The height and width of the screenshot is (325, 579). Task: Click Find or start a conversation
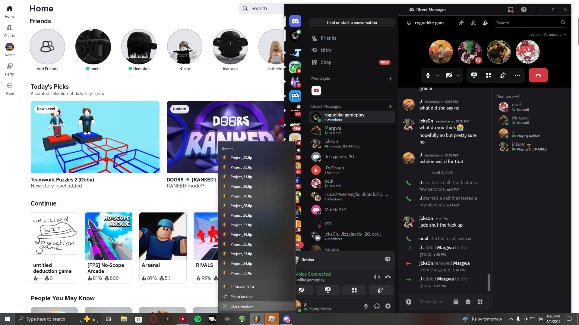coord(352,23)
